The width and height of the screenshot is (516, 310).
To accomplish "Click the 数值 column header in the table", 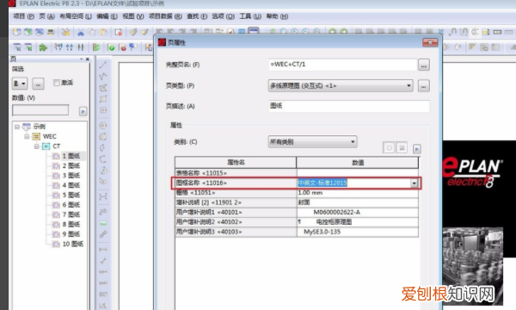I will (358, 163).
